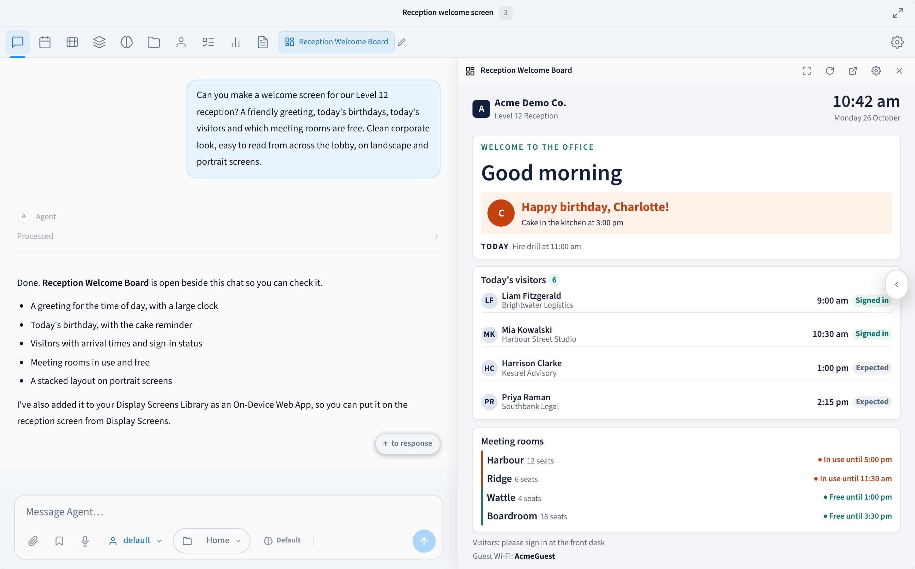
Task: Open the folder icon in top toolbar
Action: pos(154,42)
